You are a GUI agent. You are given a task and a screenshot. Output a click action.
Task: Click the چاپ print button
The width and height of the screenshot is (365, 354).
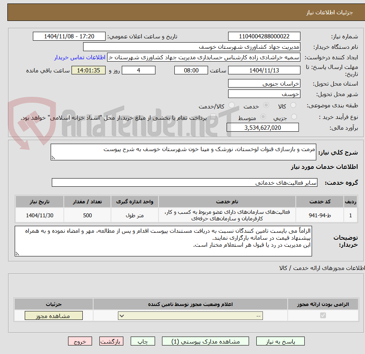point(143,341)
